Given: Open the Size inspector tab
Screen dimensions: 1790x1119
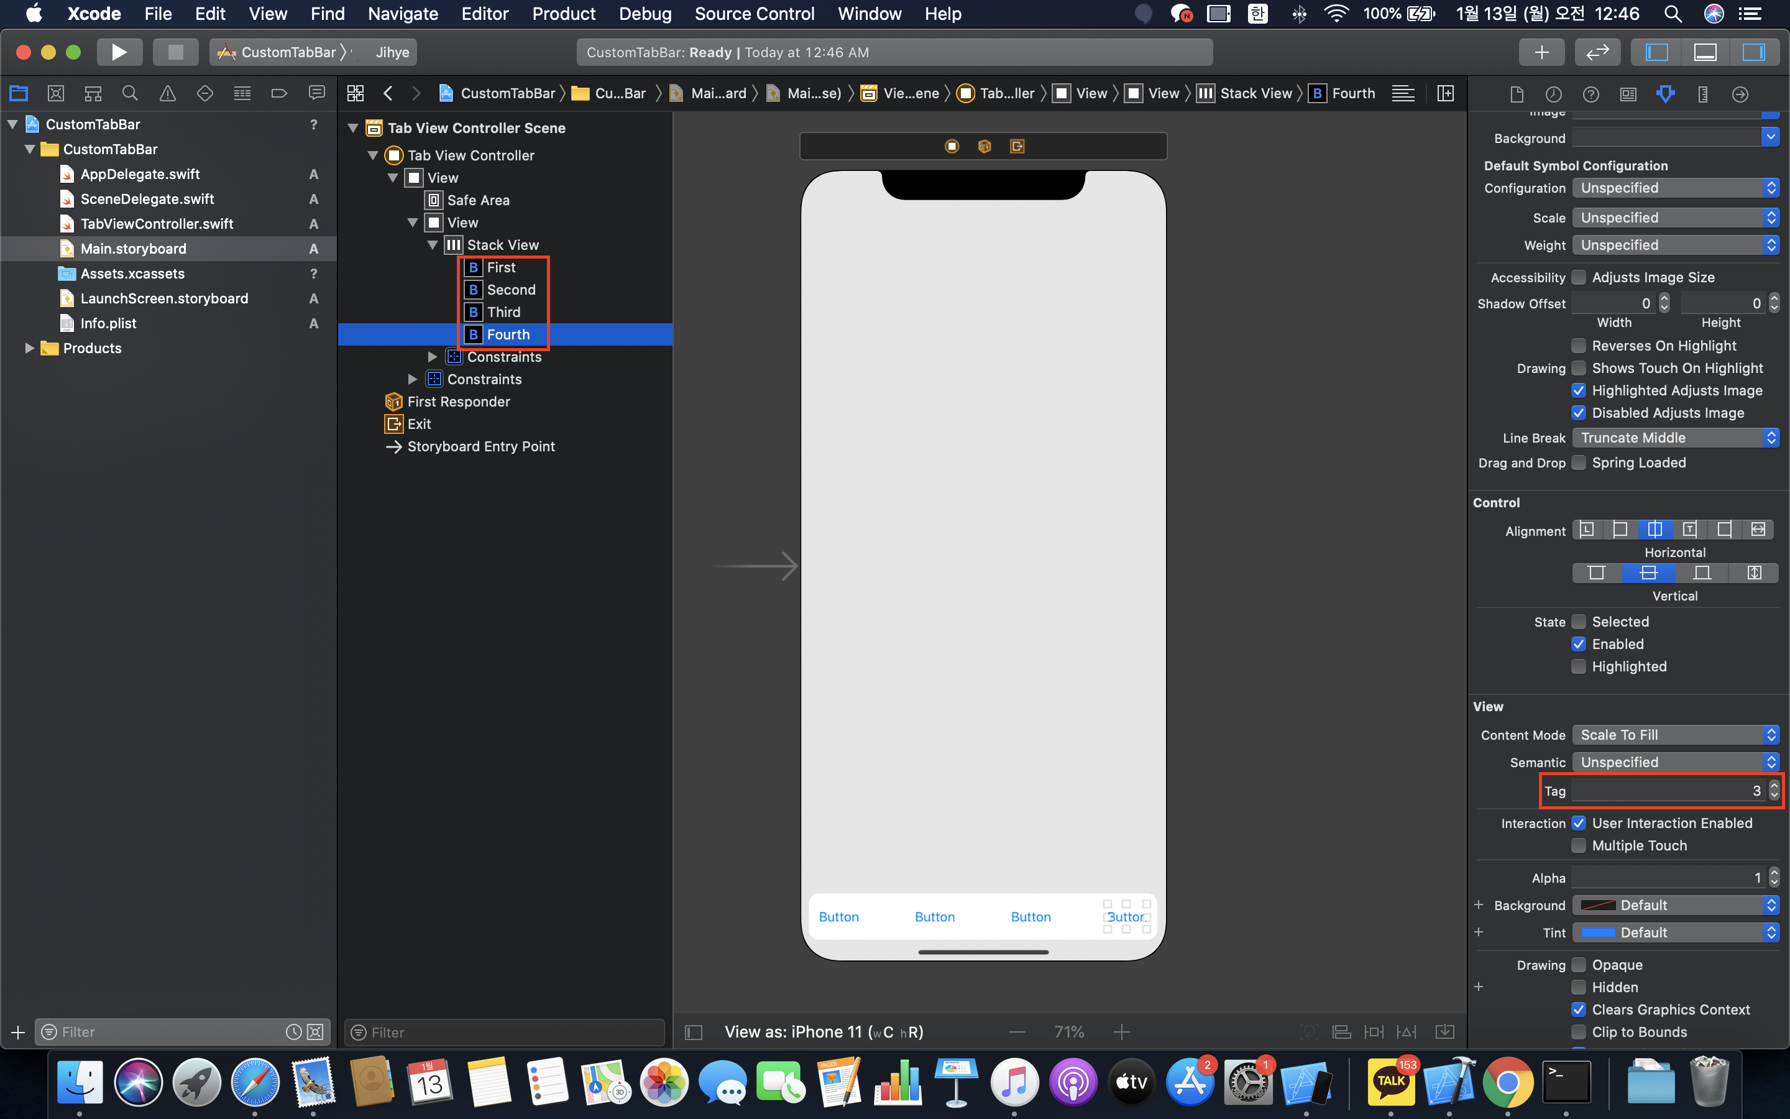Looking at the screenshot, I should tap(1703, 94).
